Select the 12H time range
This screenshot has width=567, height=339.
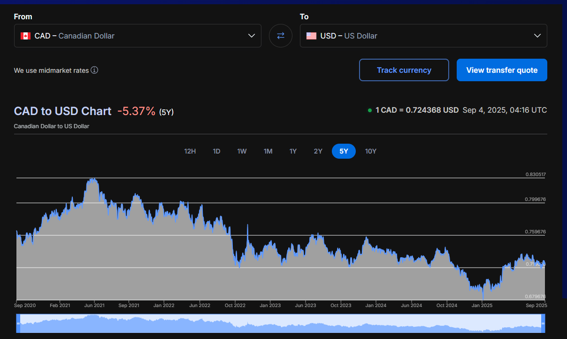(190, 151)
